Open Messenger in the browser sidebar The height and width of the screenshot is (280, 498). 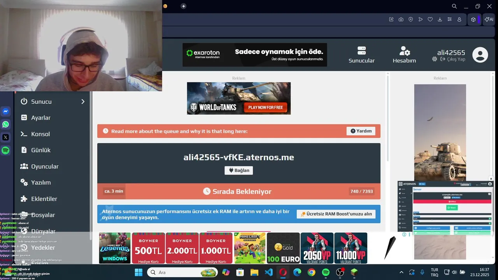pos(5,111)
